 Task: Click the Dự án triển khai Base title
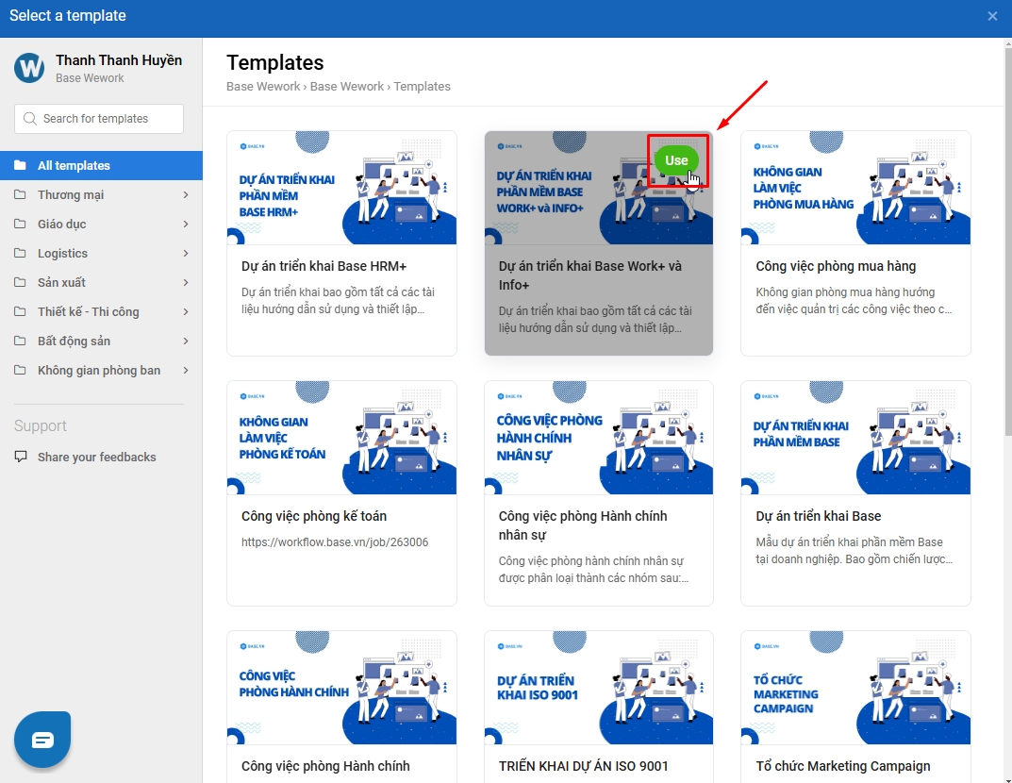[819, 516]
